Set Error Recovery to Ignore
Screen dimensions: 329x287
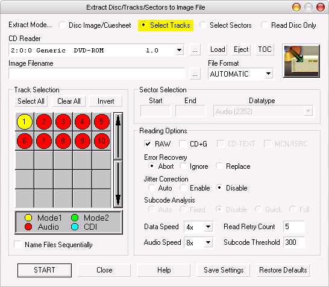183,166
